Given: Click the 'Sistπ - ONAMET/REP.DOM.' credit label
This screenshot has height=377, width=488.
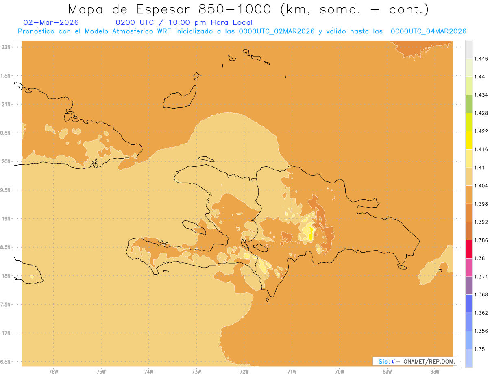Looking at the screenshot, I should 414,361.
